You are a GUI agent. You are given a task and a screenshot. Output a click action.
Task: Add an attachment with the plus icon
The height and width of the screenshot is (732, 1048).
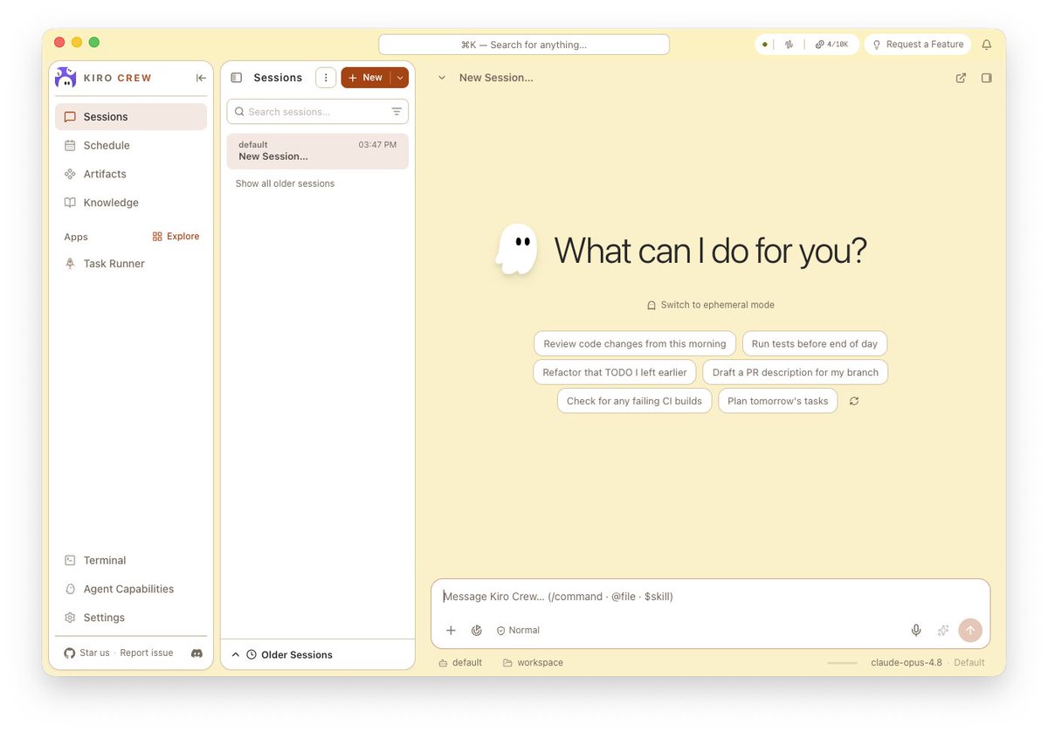[x=451, y=630]
